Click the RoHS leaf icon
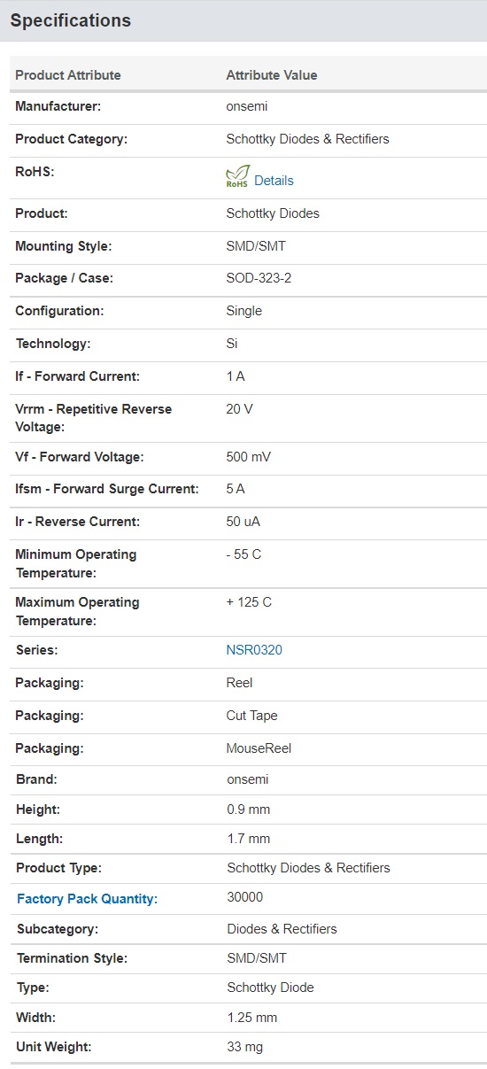This screenshot has height=1069, width=487. (238, 176)
